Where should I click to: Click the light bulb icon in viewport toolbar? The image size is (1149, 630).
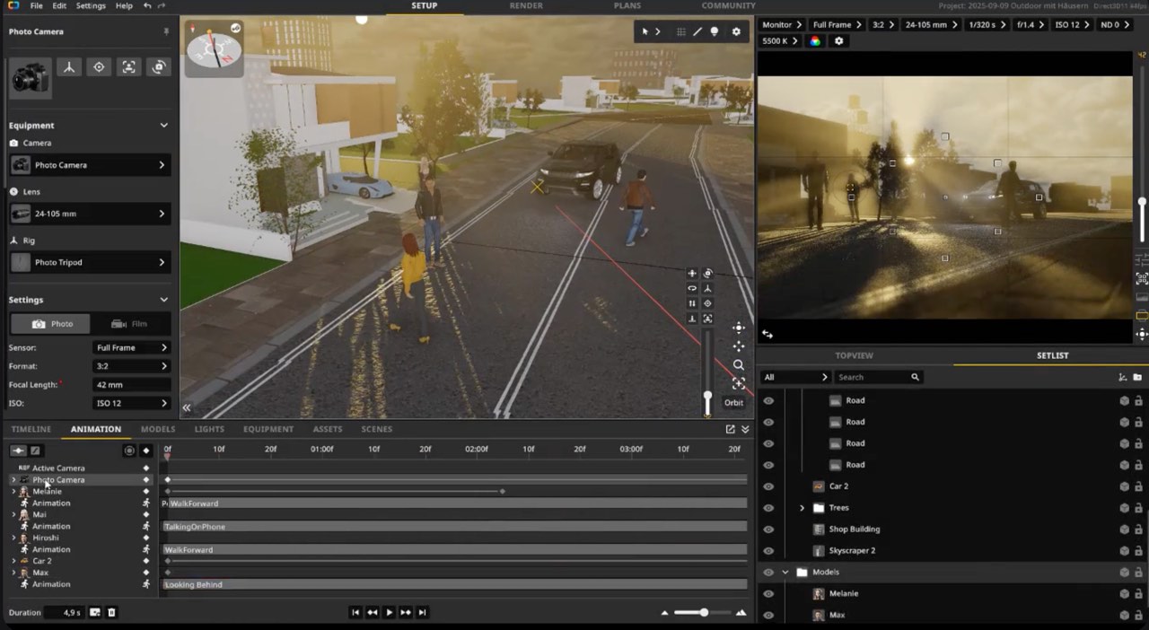point(715,31)
